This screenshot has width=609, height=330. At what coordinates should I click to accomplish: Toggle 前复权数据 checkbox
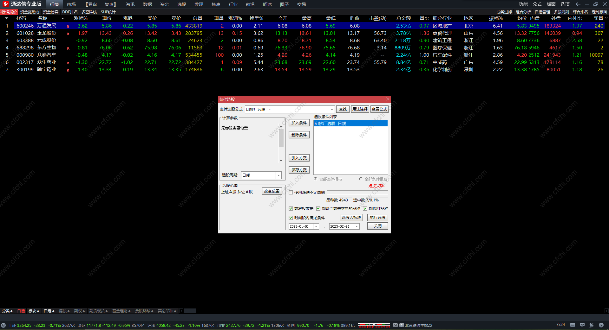point(291,208)
